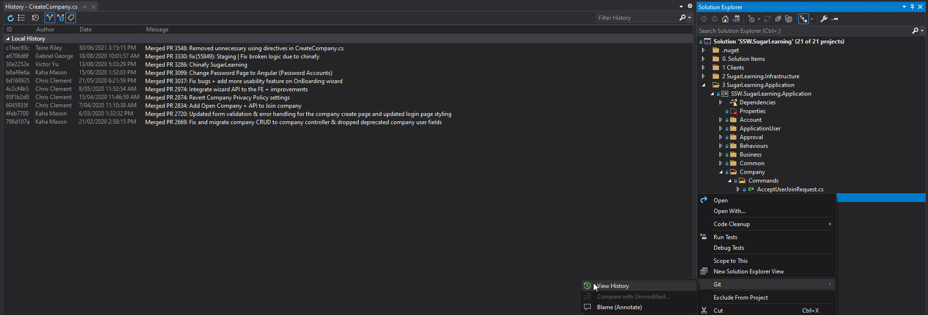Select View History from Git submenu
Screen dimensions: 928x315
click(613, 286)
